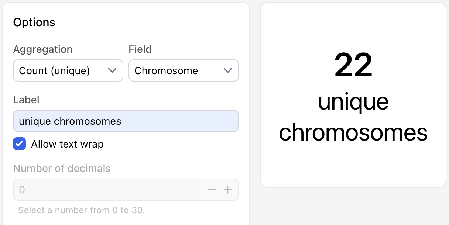Screen dimensions: 449x225
Task: Click the 'Select a number from 0 to 30' hint
Action: click(x=82, y=210)
